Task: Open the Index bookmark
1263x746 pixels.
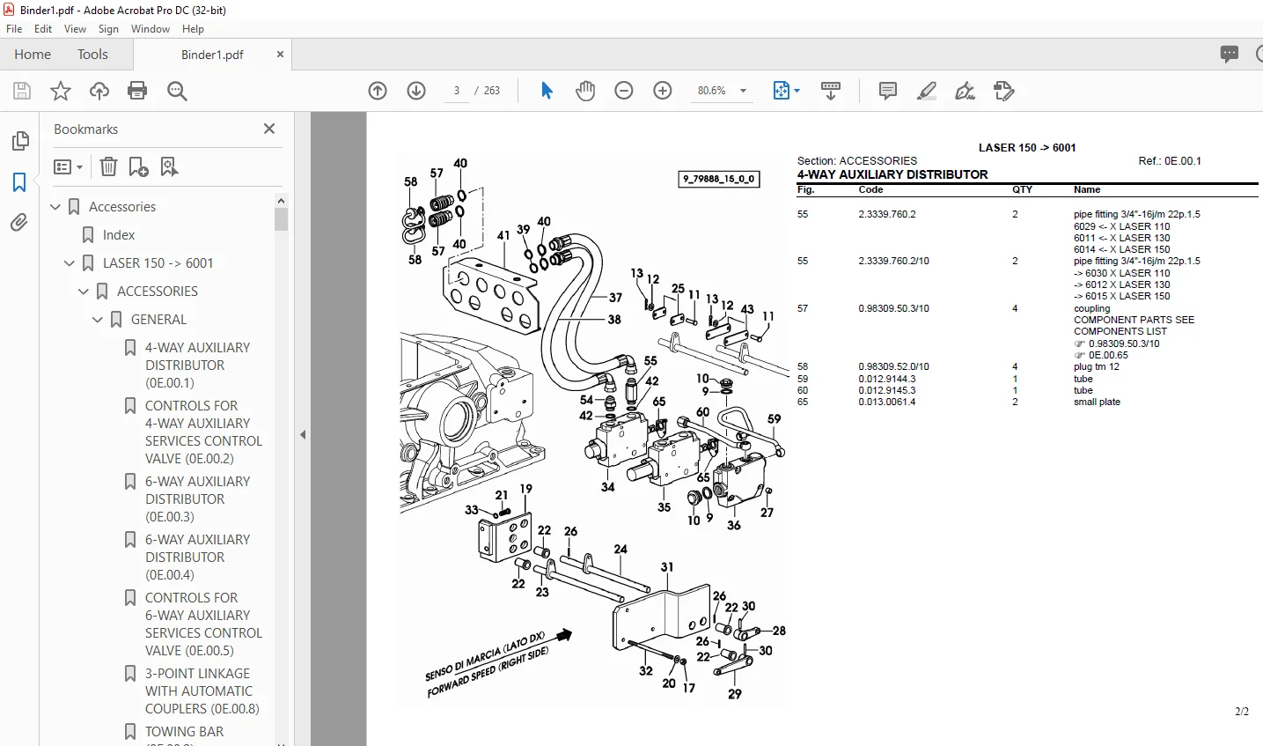Action: click(119, 235)
